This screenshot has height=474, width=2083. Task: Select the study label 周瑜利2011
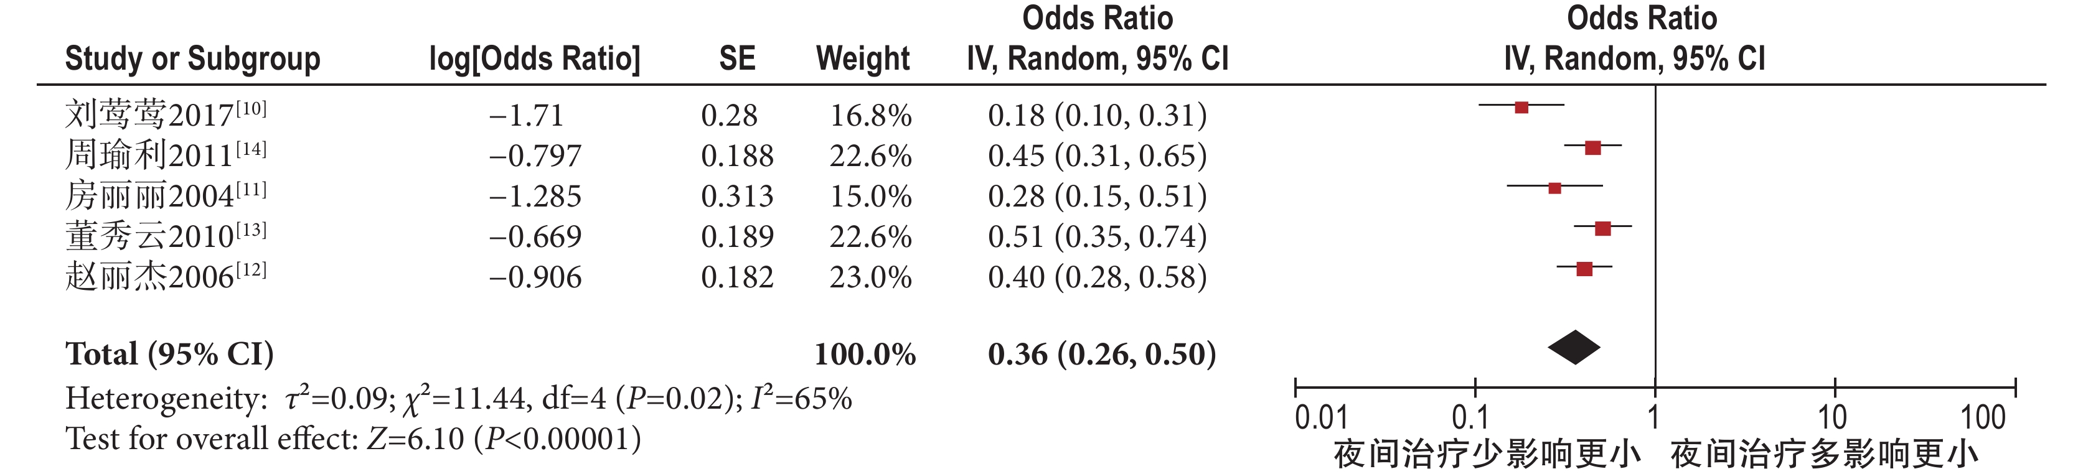pos(149,156)
